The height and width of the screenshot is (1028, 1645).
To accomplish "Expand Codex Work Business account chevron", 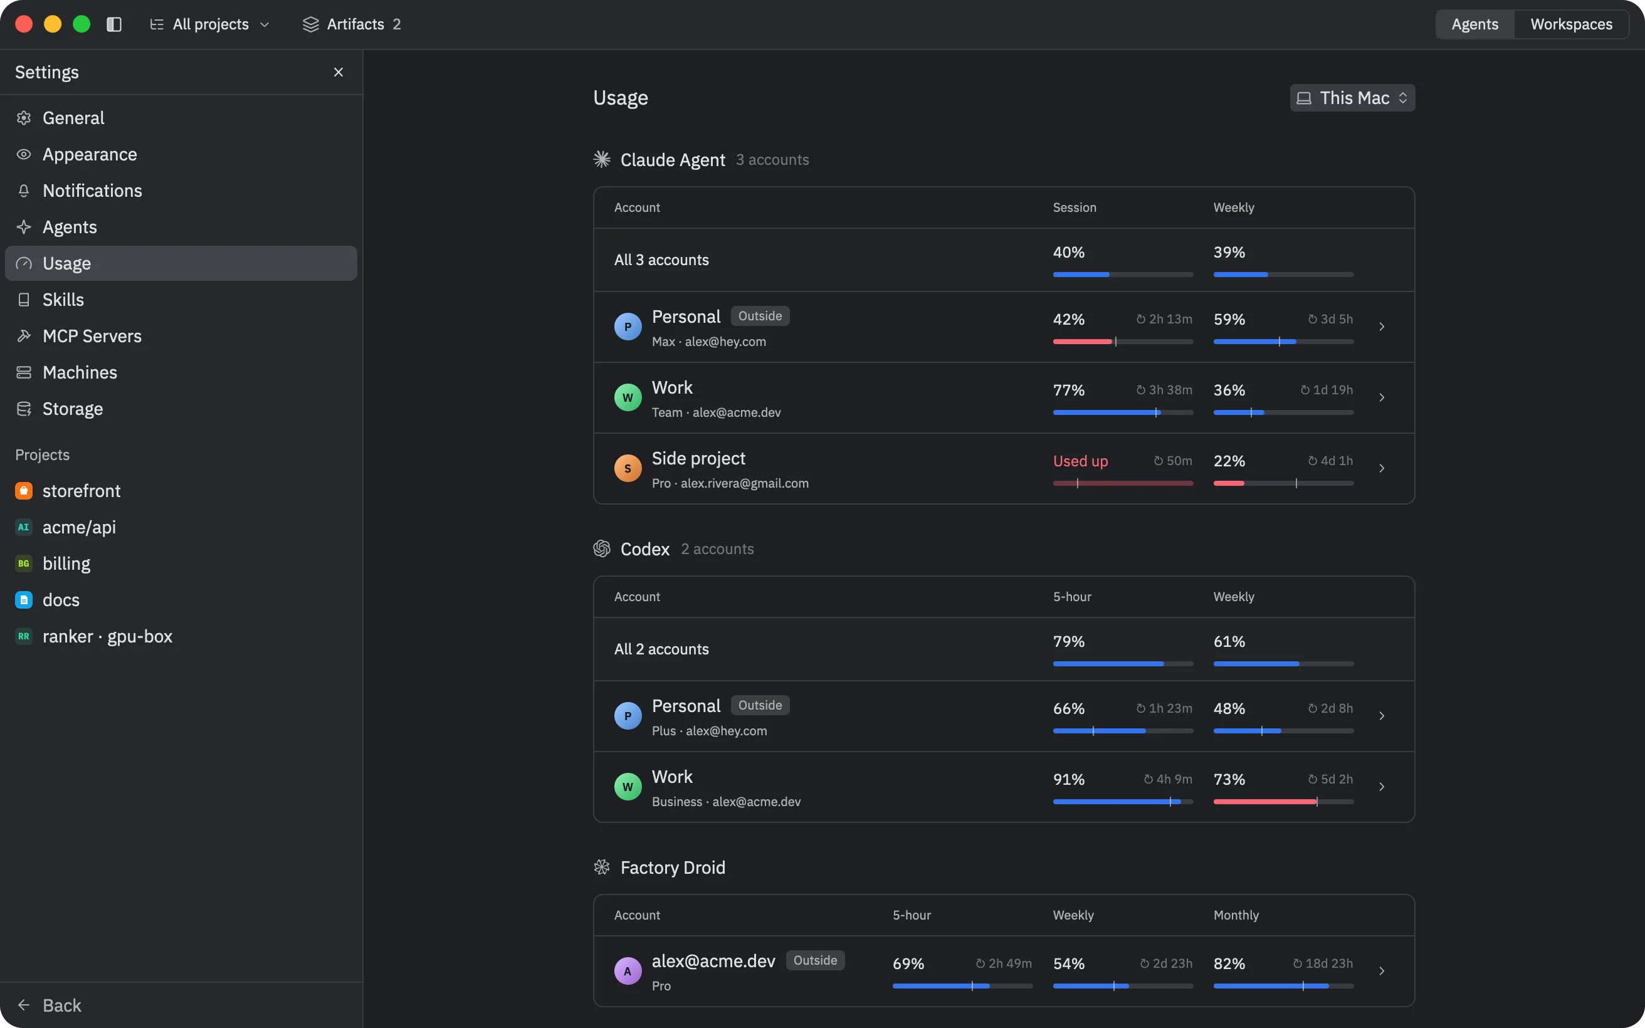I will (x=1382, y=787).
